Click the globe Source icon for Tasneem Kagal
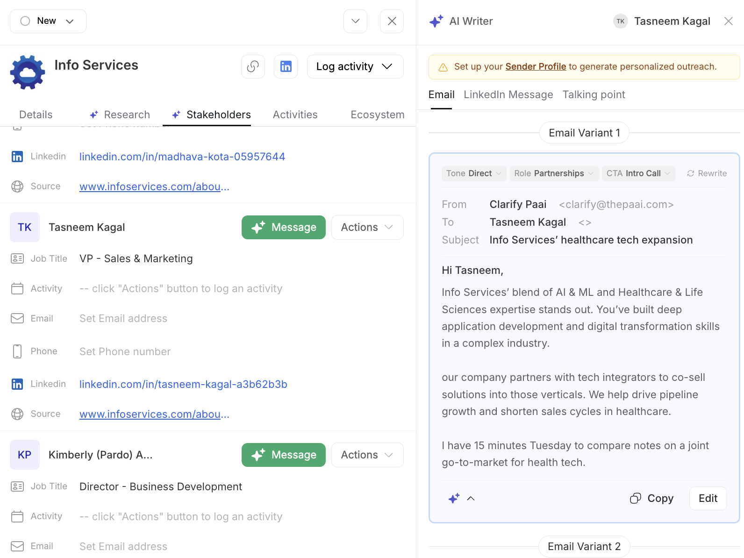The height and width of the screenshot is (558, 744). (x=17, y=414)
